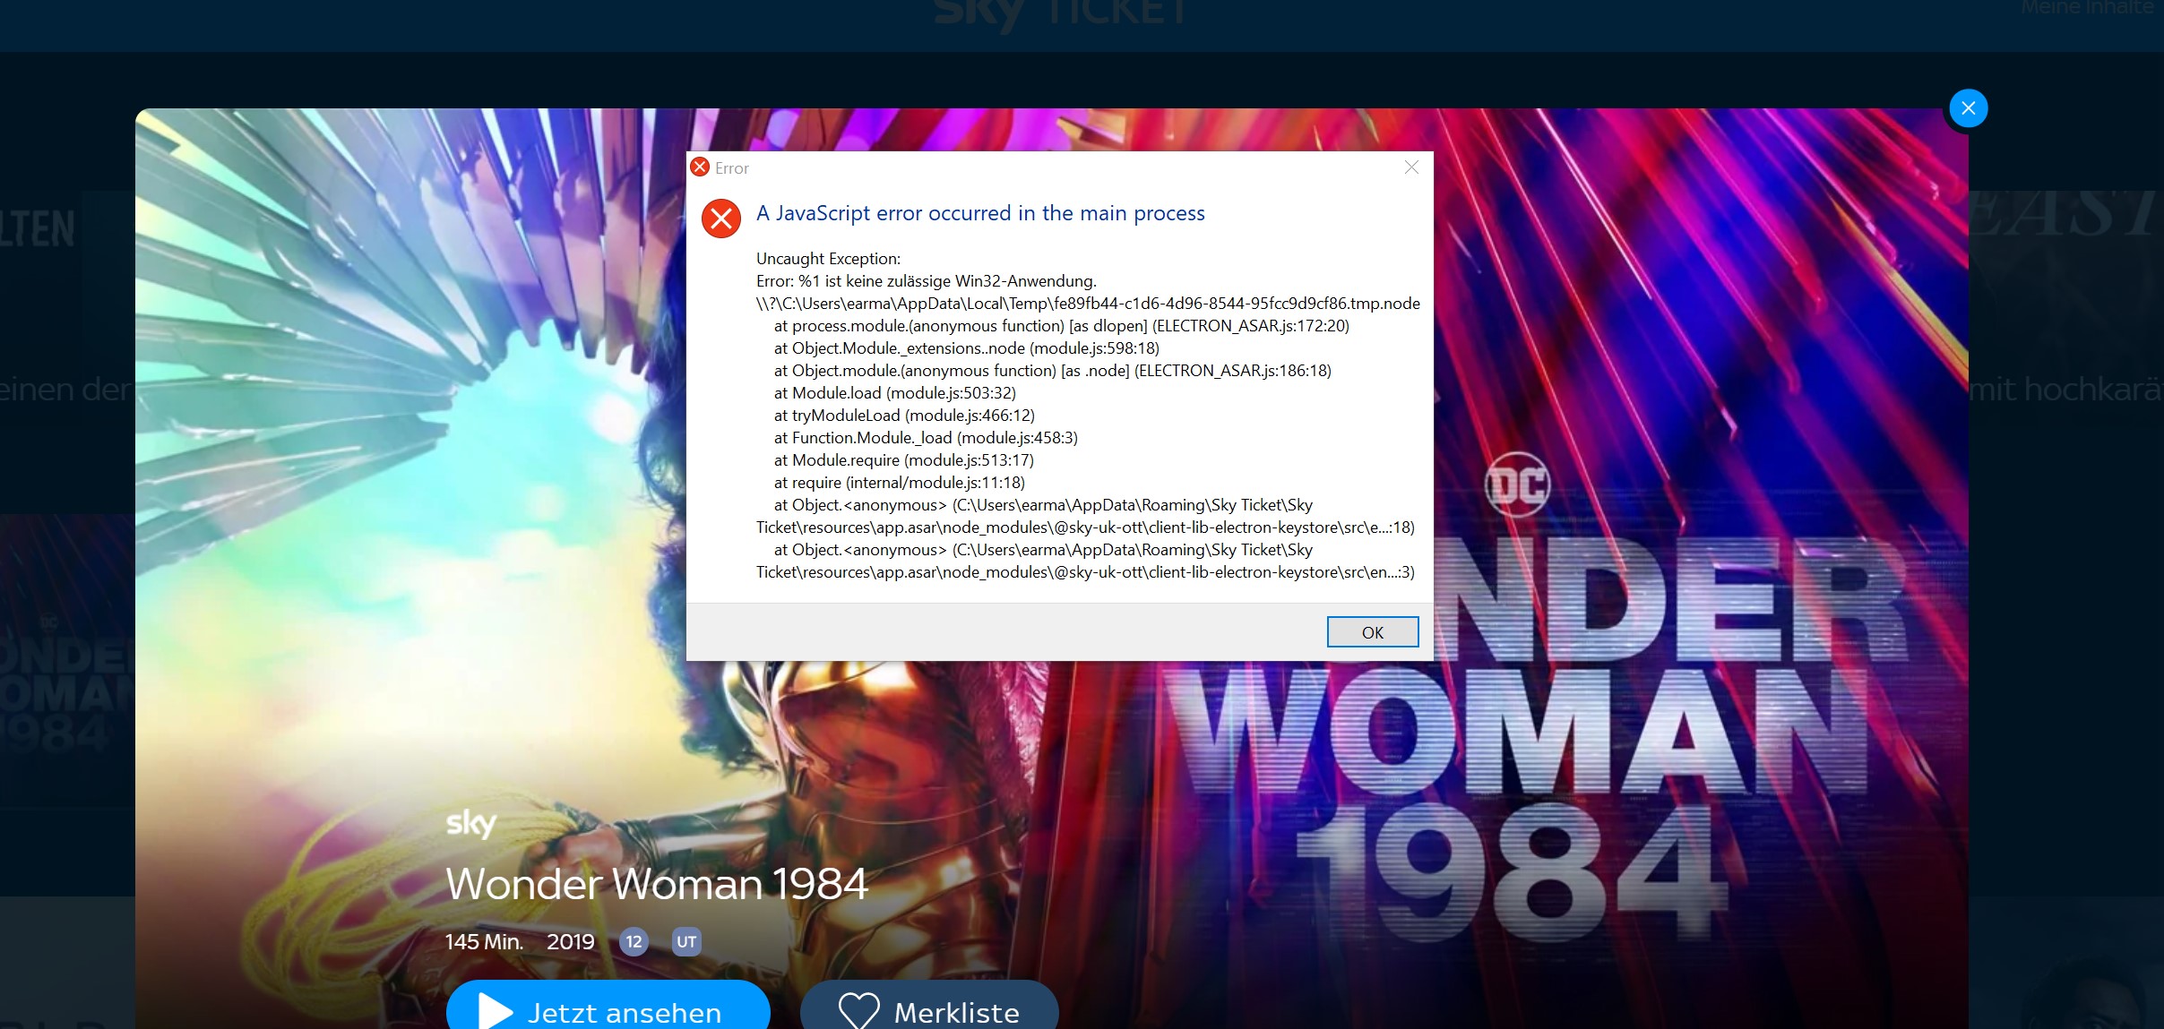The width and height of the screenshot is (2164, 1029).
Task: Click the tryModuleLoad stack trace line
Action: click(904, 416)
